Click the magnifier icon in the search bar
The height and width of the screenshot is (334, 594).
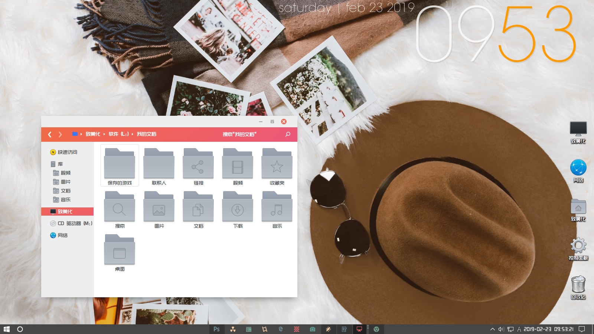288,134
